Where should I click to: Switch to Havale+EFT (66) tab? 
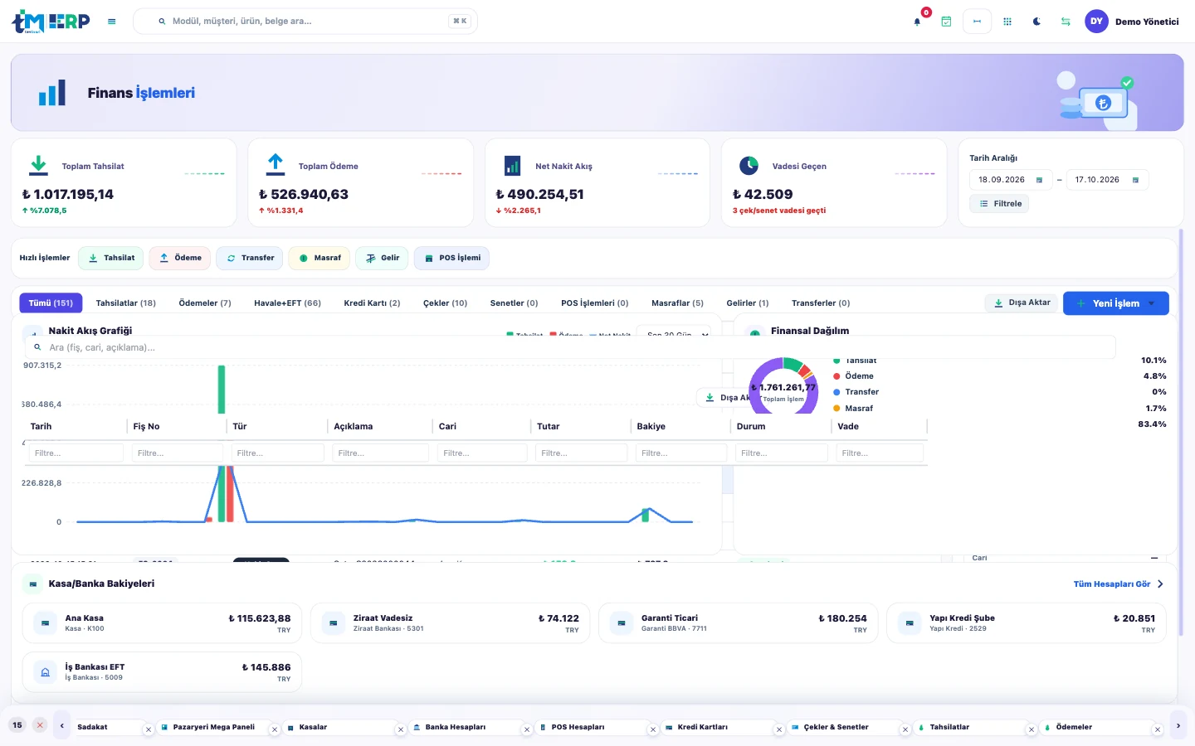coord(287,303)
